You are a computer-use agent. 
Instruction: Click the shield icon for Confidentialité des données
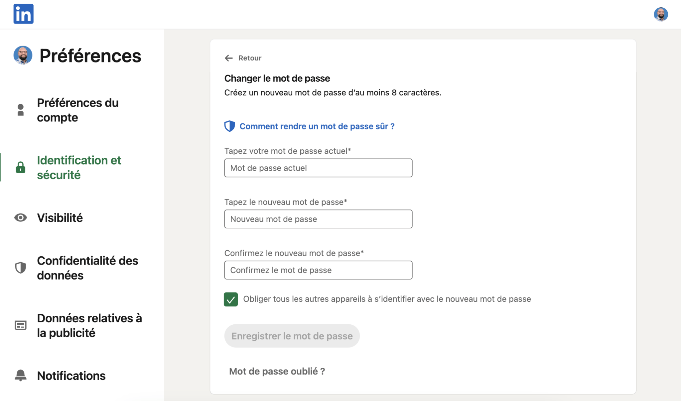click(x=21, y=268)
